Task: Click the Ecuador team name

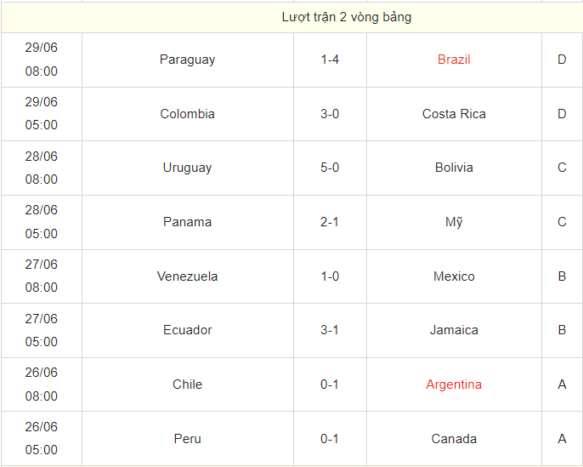Action: click(187, 330)
